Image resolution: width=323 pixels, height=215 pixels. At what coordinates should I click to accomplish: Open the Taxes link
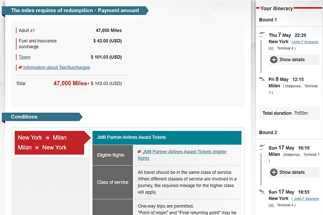(x=24, y=57)
